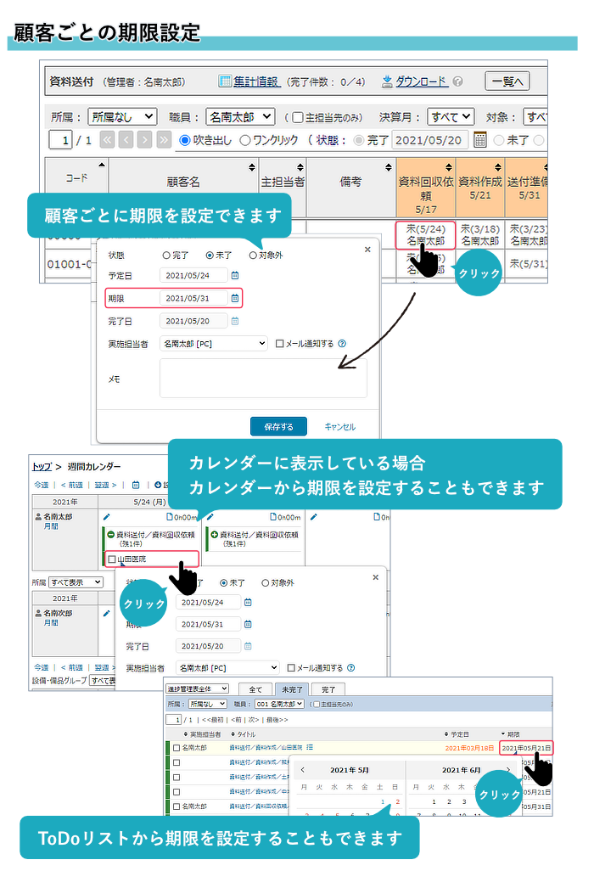Image resolution: width=594 pixels, height=871 pixels.
Task: Open the 集計情報 summary table icon
Action: (226, 81)
